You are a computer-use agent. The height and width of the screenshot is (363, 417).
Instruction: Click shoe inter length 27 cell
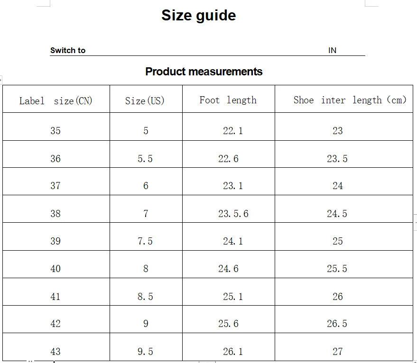[x=337, y=352]
